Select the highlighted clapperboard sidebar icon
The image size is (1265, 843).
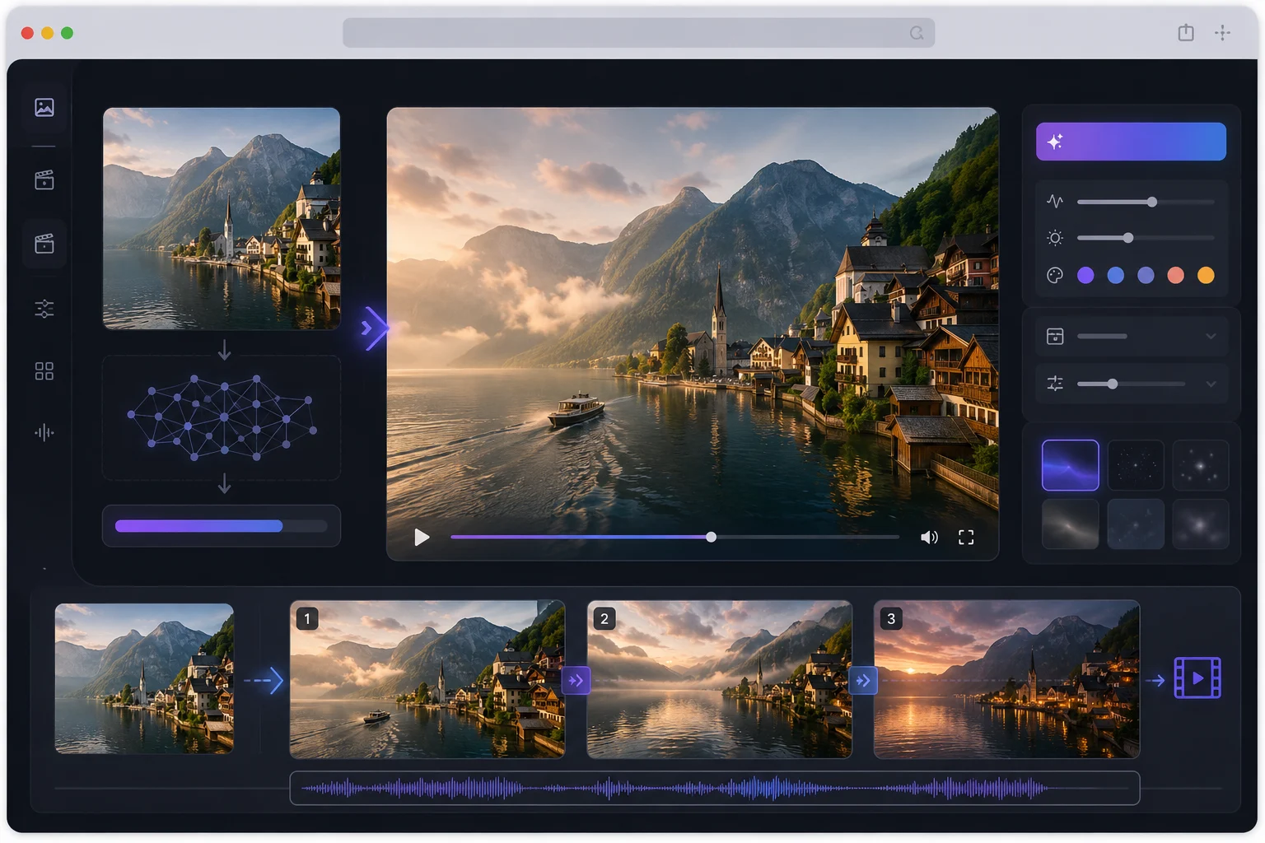44,244
